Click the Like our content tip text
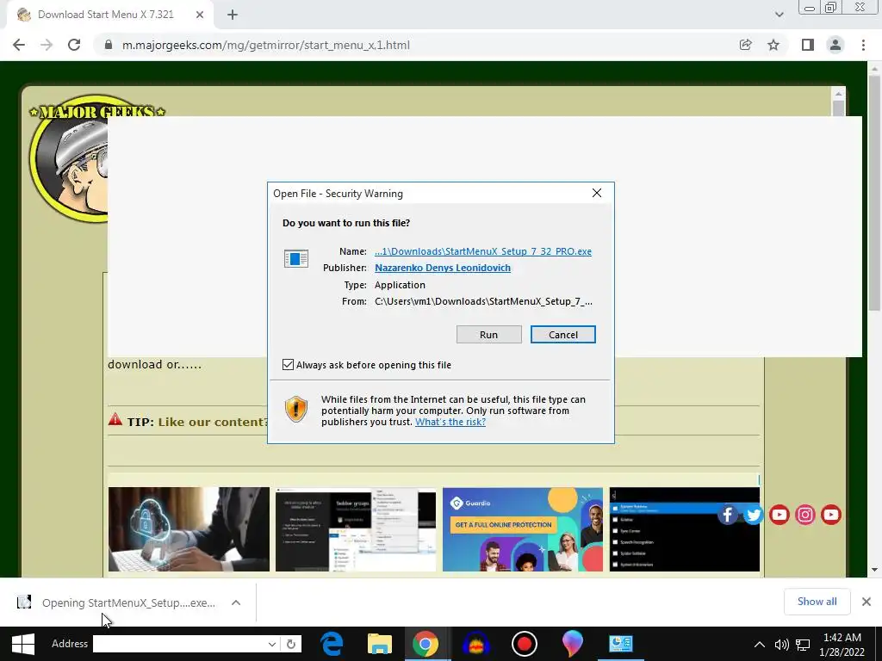This screenshot has height=661, width=882. click(x=213, y=422)
